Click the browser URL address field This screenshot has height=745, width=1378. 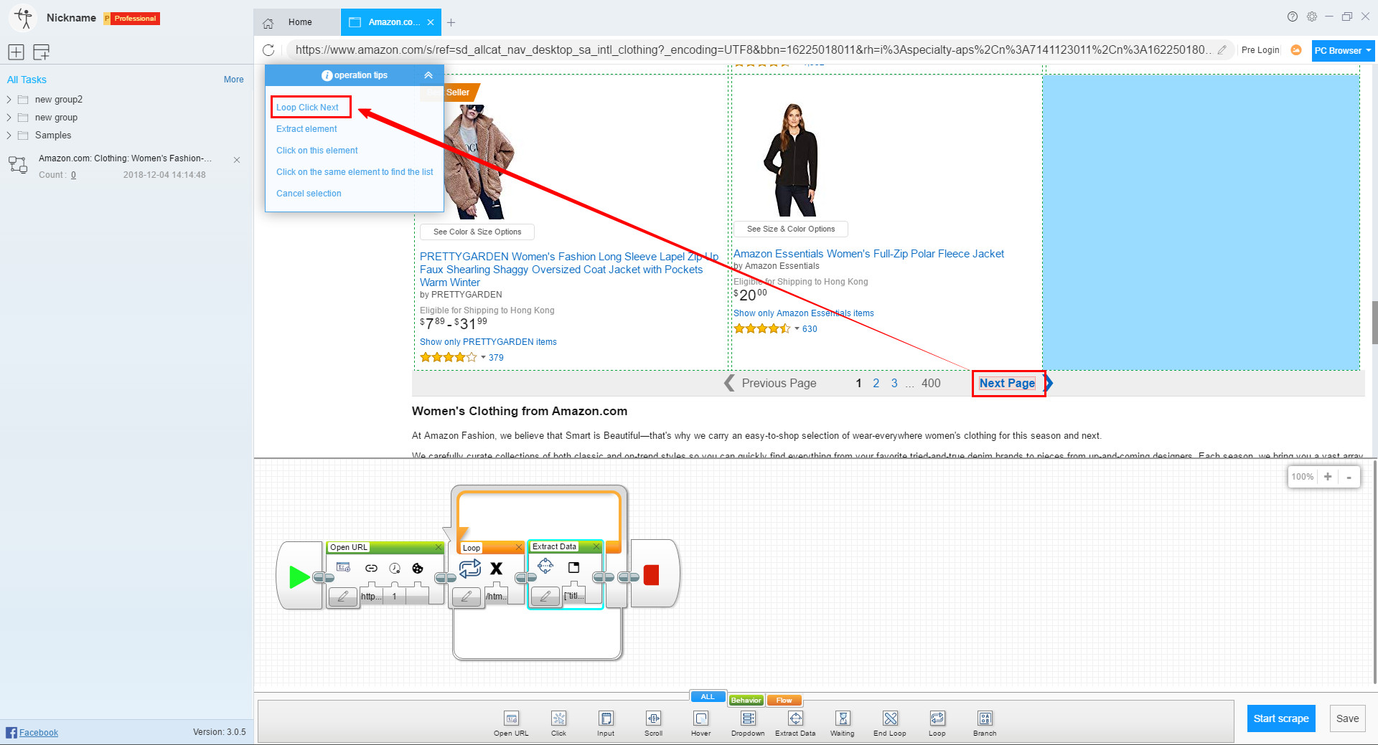pyautogui.click(x=752, y=49)
